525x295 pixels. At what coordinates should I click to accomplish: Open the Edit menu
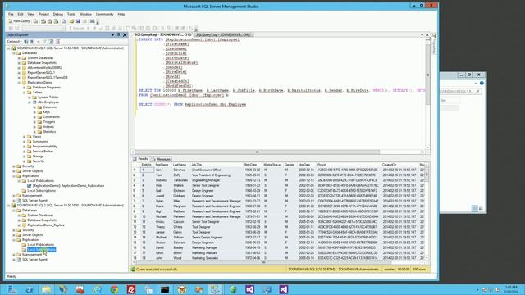pos(21,15)
